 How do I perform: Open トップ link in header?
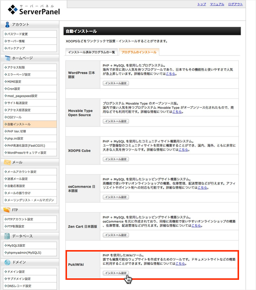point(201,4)
